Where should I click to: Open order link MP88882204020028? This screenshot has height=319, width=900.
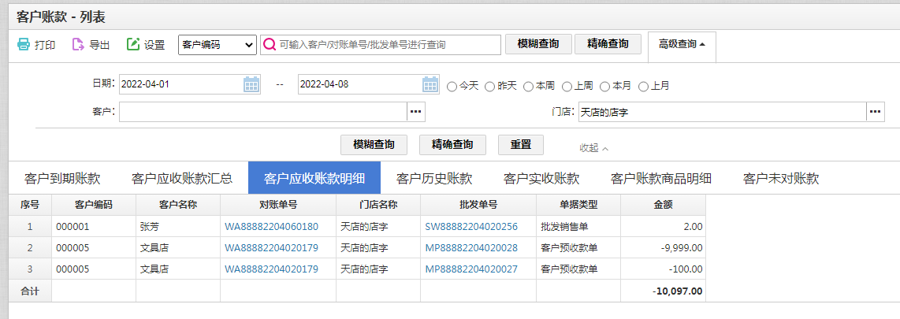(x=471, y=248)
